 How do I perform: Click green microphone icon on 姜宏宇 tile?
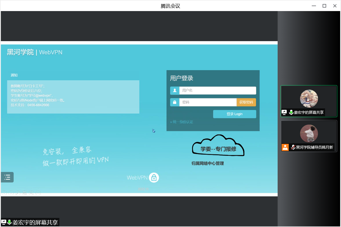291,112
